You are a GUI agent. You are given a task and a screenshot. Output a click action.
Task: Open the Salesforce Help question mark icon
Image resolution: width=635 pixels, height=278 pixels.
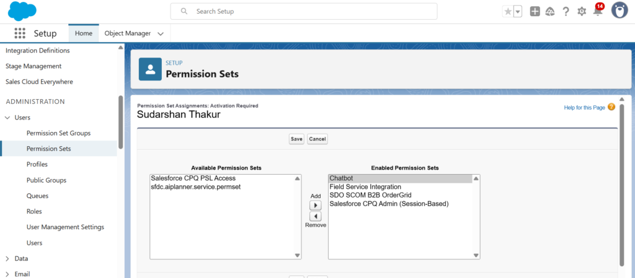pos(566,12)
